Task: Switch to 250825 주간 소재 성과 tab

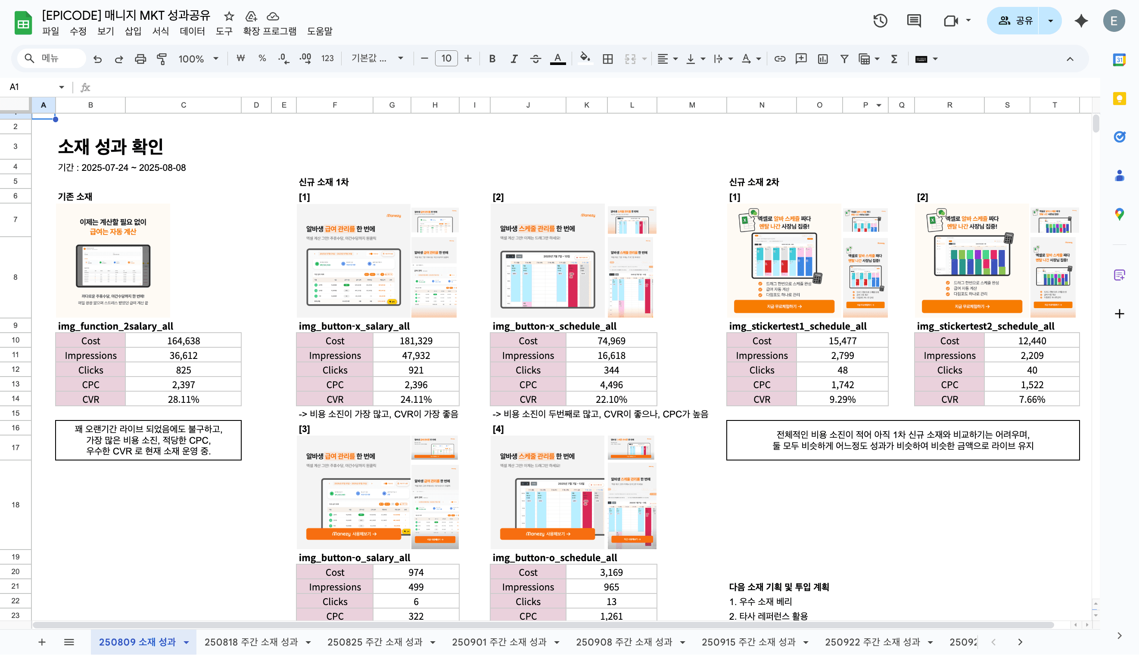Action: tap(374, 642)
